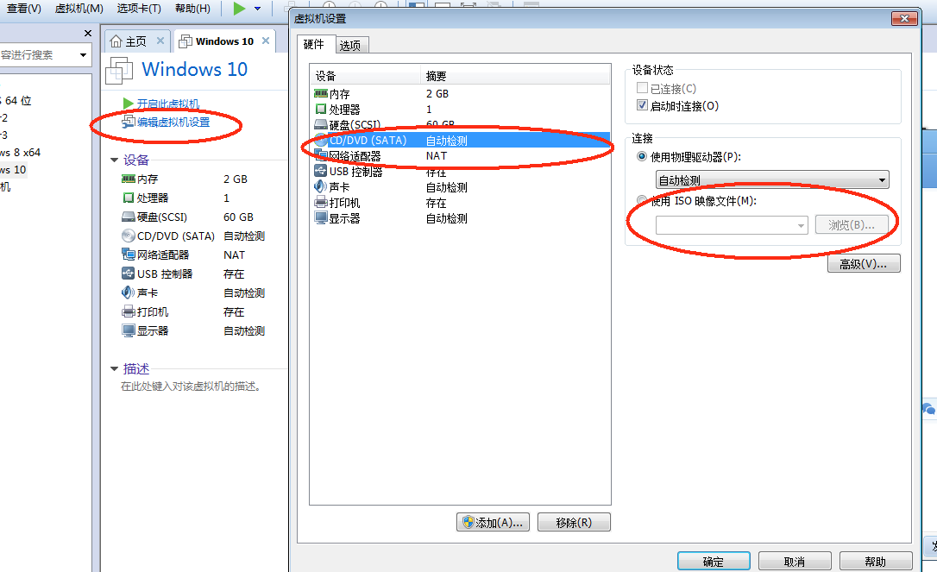Click the 添加(A)... button
937x572 pixels.
(x=493, y=522)
